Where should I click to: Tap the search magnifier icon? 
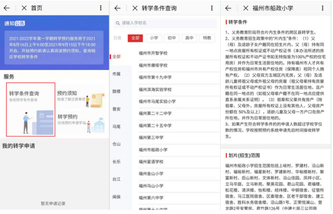(x=117, y=23)
